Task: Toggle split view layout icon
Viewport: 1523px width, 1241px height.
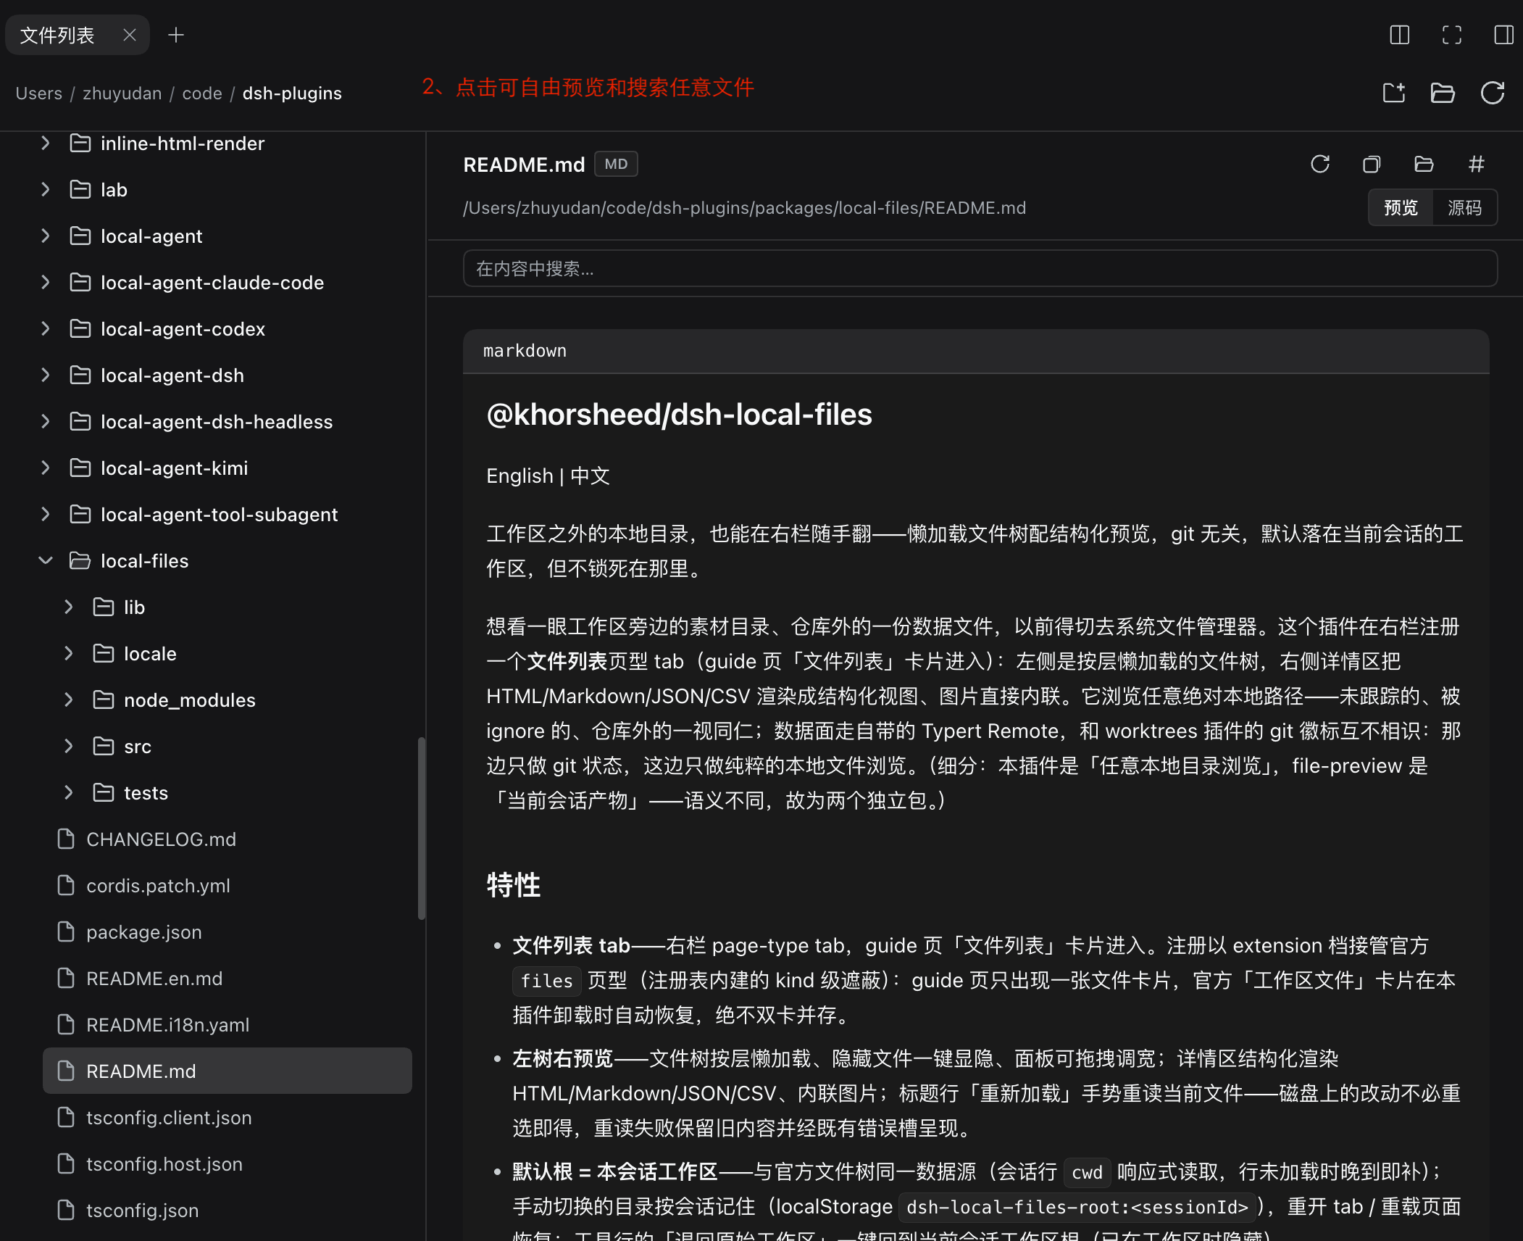Action: (1400, 35)
